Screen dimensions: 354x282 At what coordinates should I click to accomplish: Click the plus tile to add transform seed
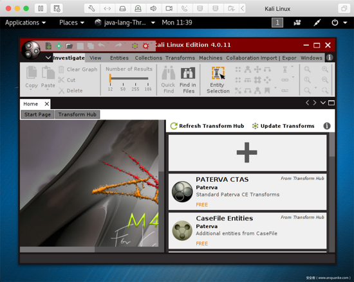click(x=247, y=153)
